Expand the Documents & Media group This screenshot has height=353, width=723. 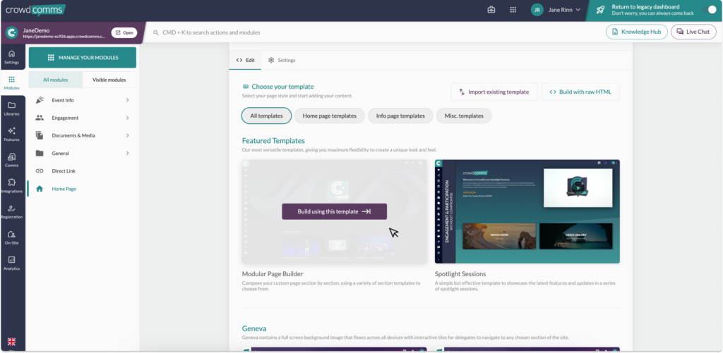pyautogui.click(x=82, y=135)
